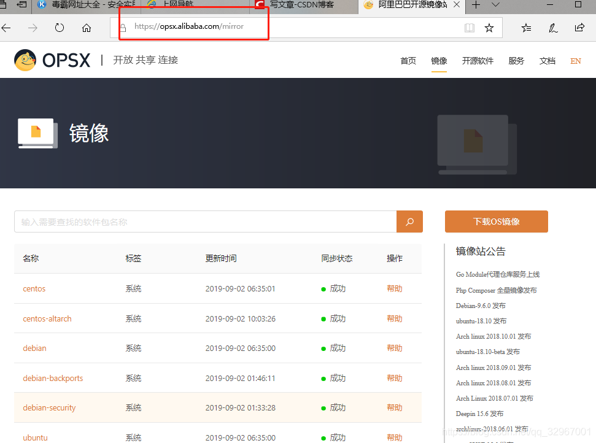Open the favorites hub icon
Screen dimensions: 596x443
point(527,28)
